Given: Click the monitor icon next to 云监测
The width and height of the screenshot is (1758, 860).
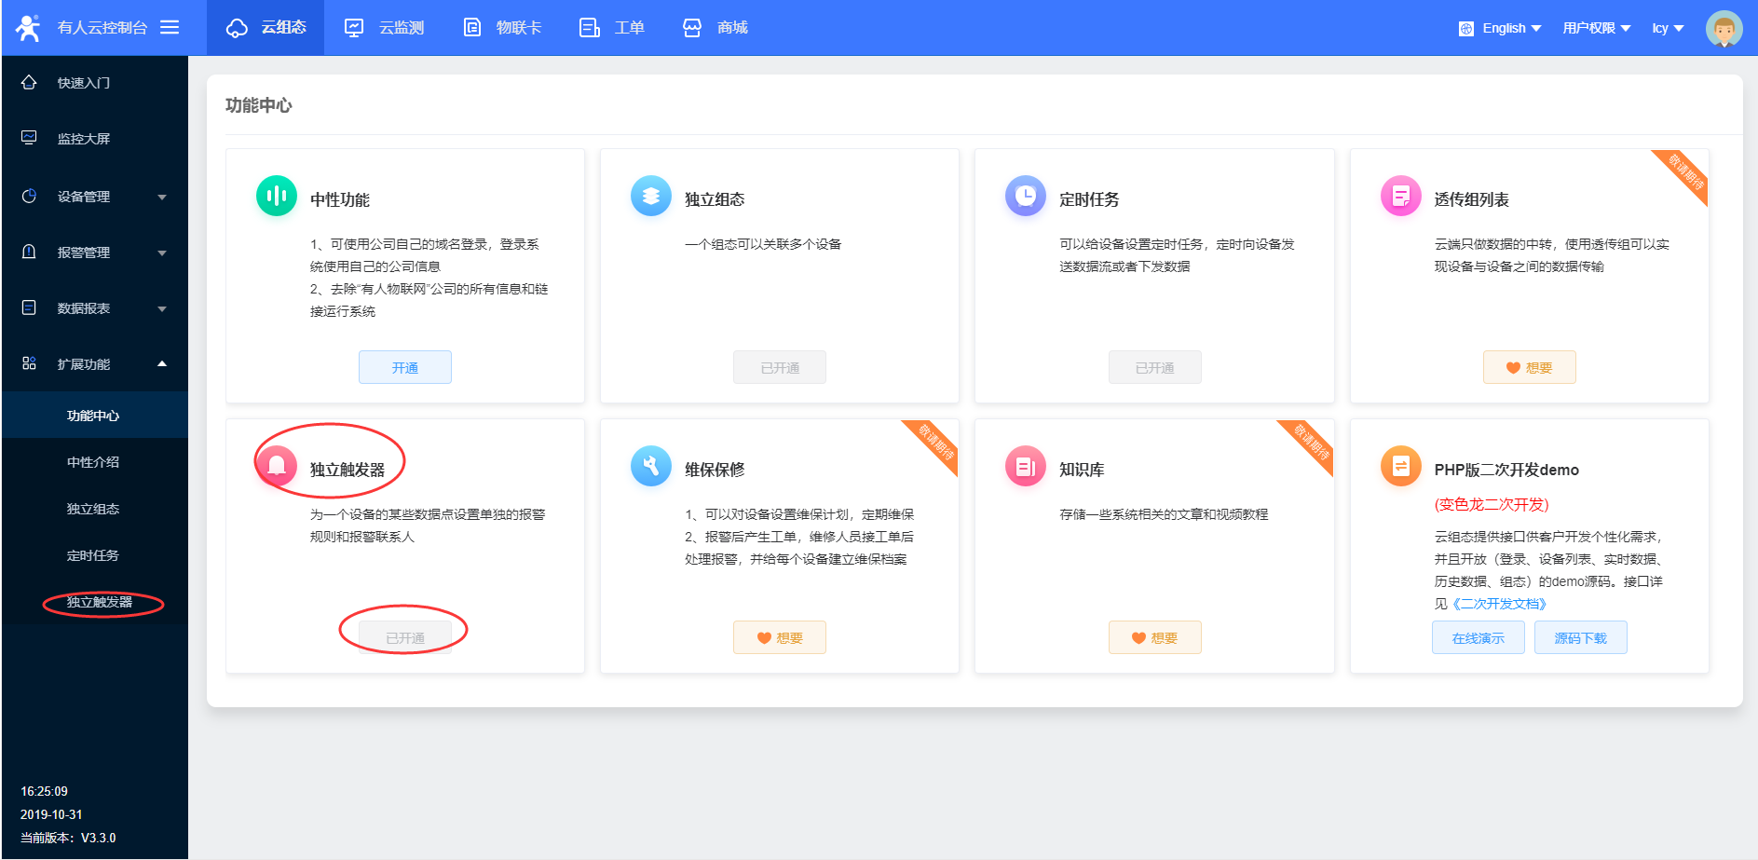Looking at the screenshot, I should coord(354,28).
